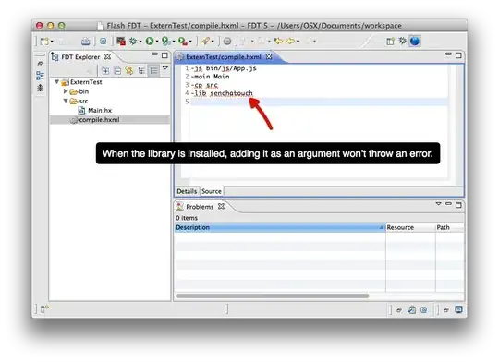499x362 pixels.
Task: Switch to the Debug perspective icon
Action: point(403,41)
